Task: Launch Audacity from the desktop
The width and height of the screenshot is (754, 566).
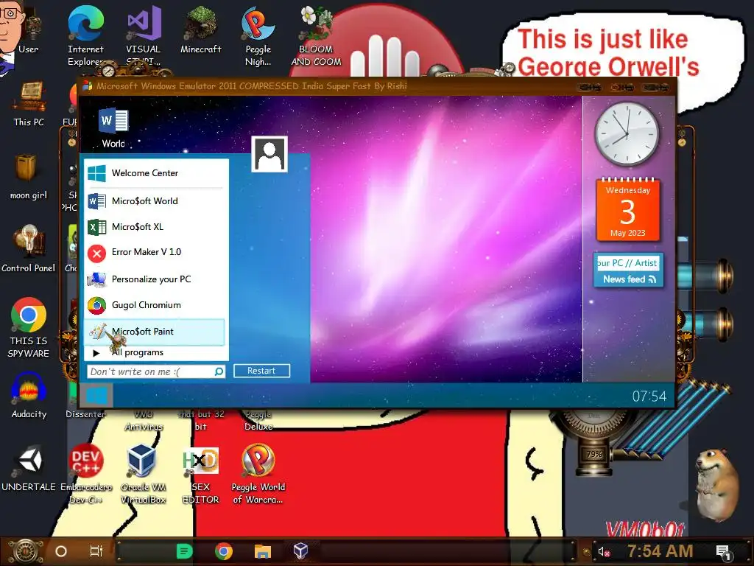Action: [29, 395]
